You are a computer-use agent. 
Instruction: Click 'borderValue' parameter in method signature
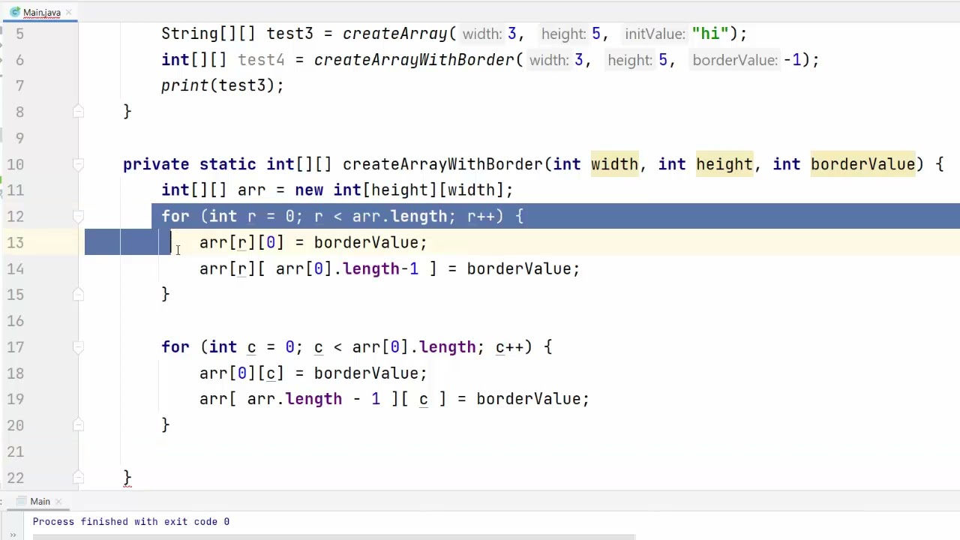[862, 164]
